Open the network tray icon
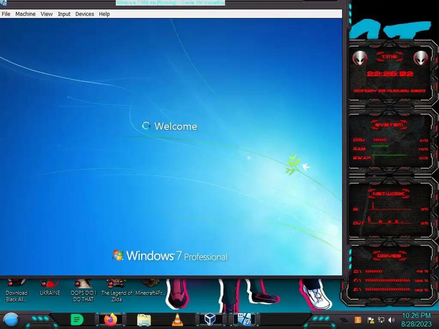This screenshot has height=329, width=439. (381, 320)
